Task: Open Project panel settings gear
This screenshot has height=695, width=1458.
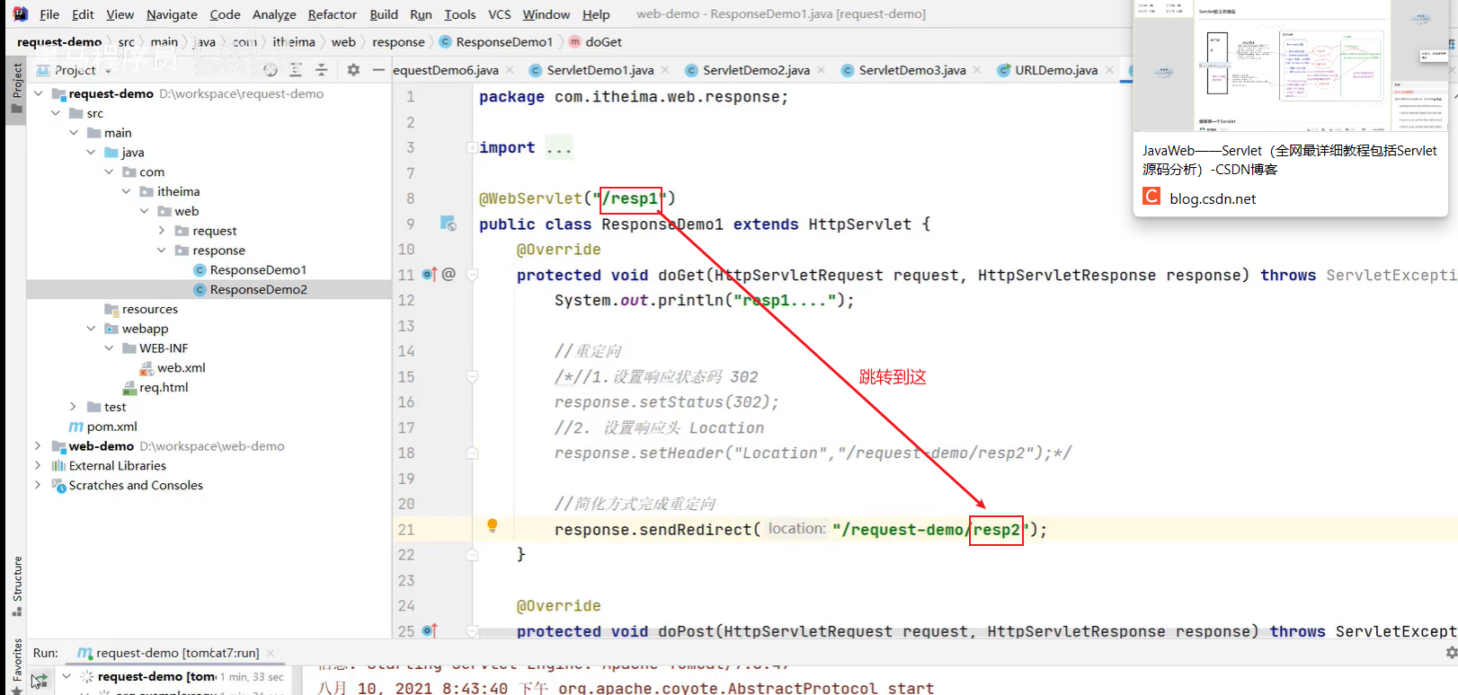Action: (x=353, y=70)
